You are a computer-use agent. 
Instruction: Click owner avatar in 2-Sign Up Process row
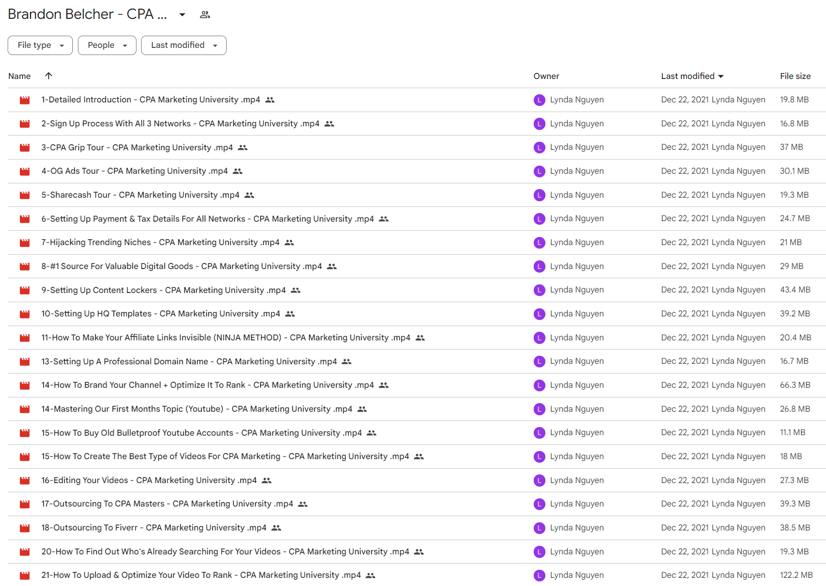coord(539,124)
